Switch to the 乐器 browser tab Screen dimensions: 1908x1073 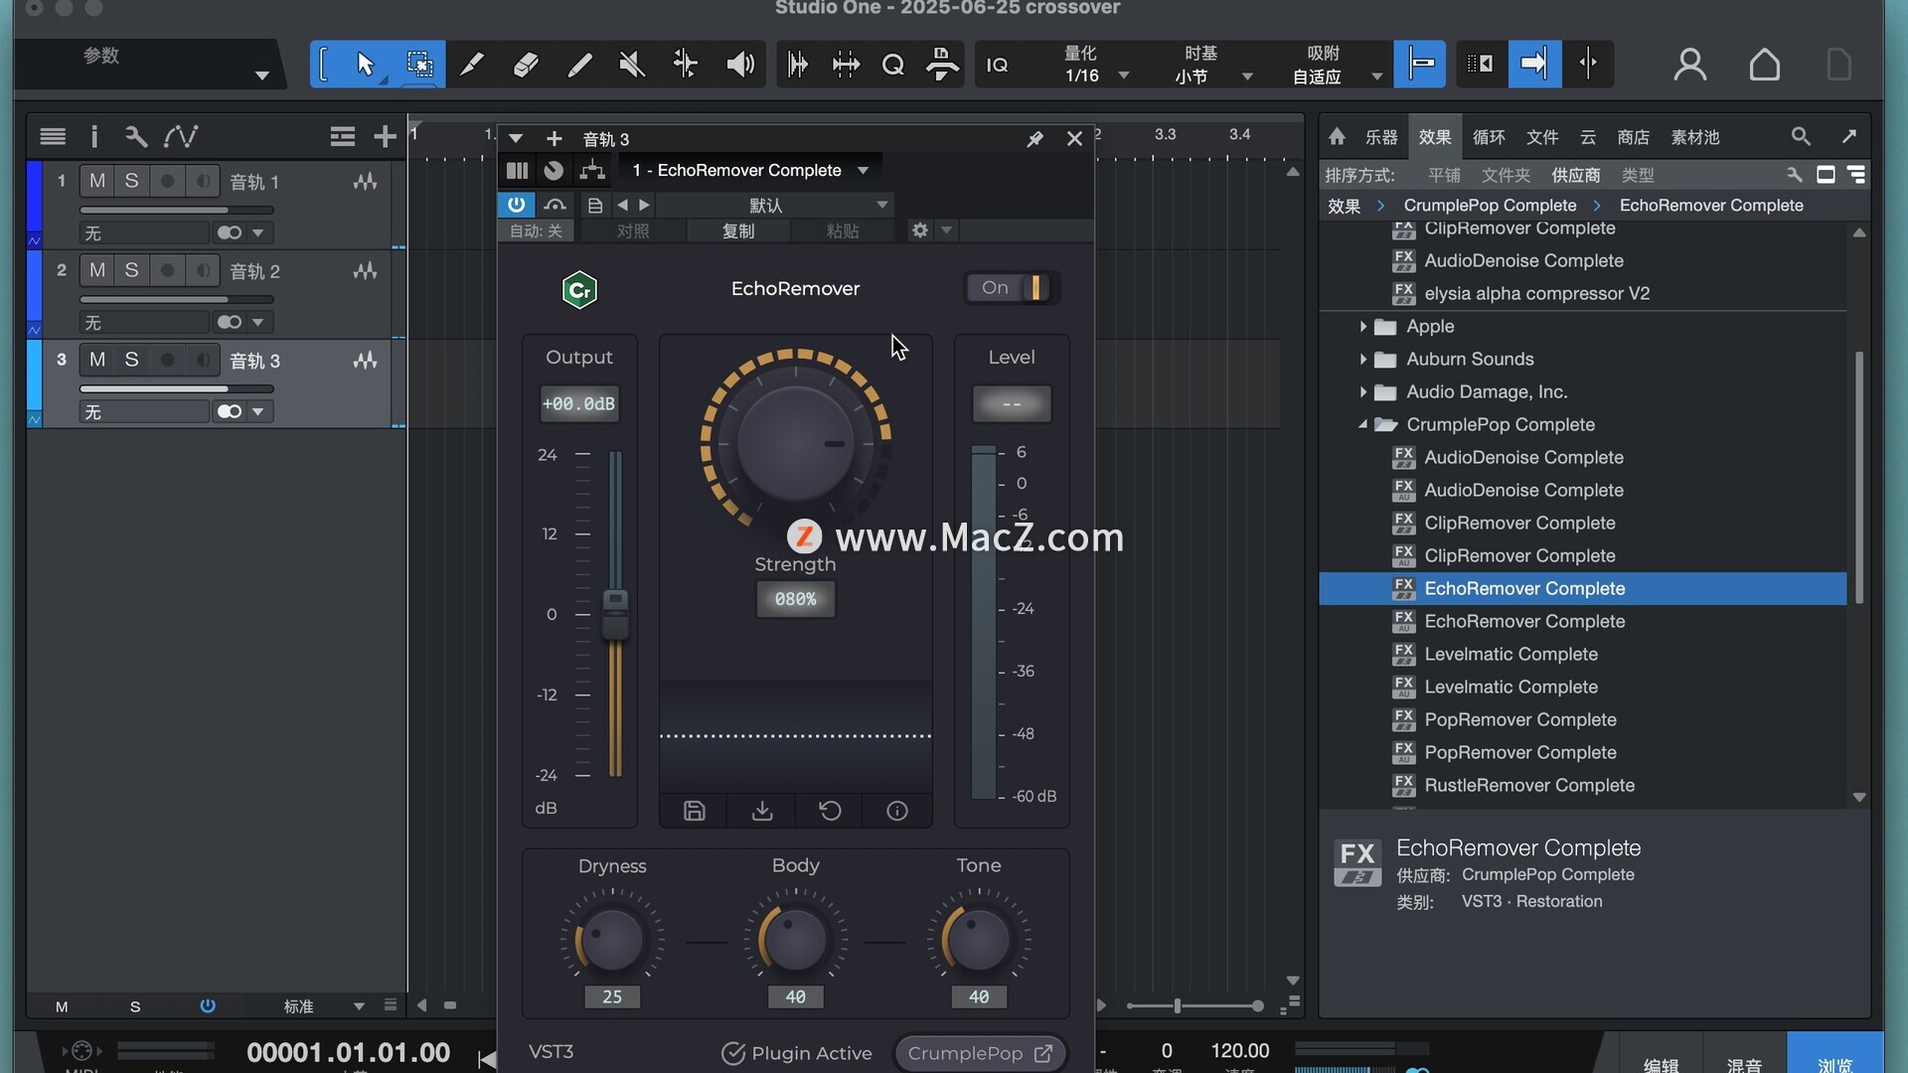pos(1381,137)
